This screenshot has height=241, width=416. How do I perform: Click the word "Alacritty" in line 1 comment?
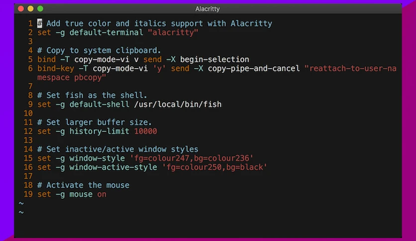coord(251,23)
